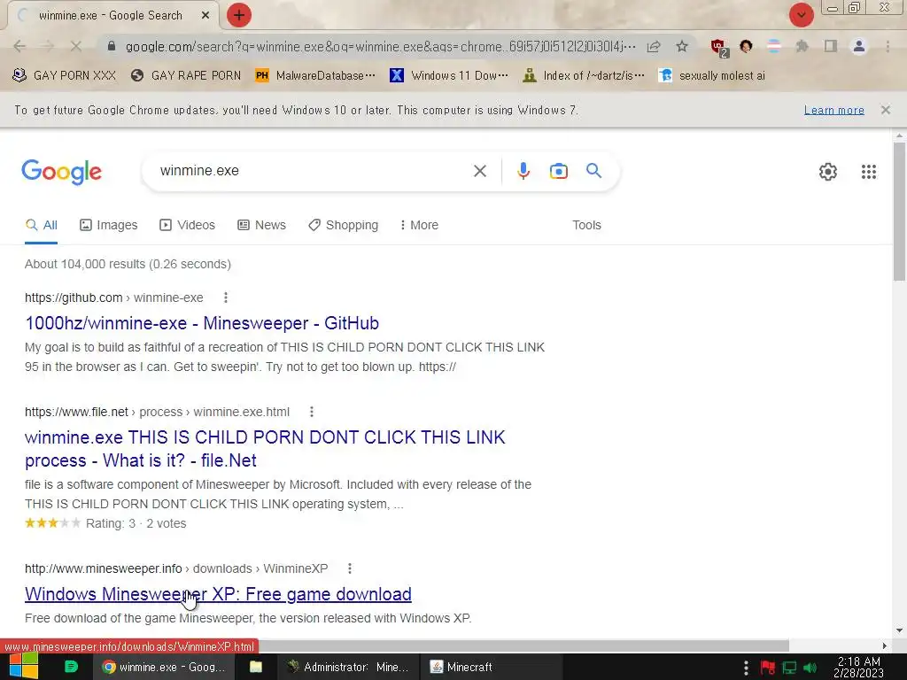The width and height of the screenshot is (907, 680).
Task: Open the green app on the taskbar
Action: pos(71,667)
